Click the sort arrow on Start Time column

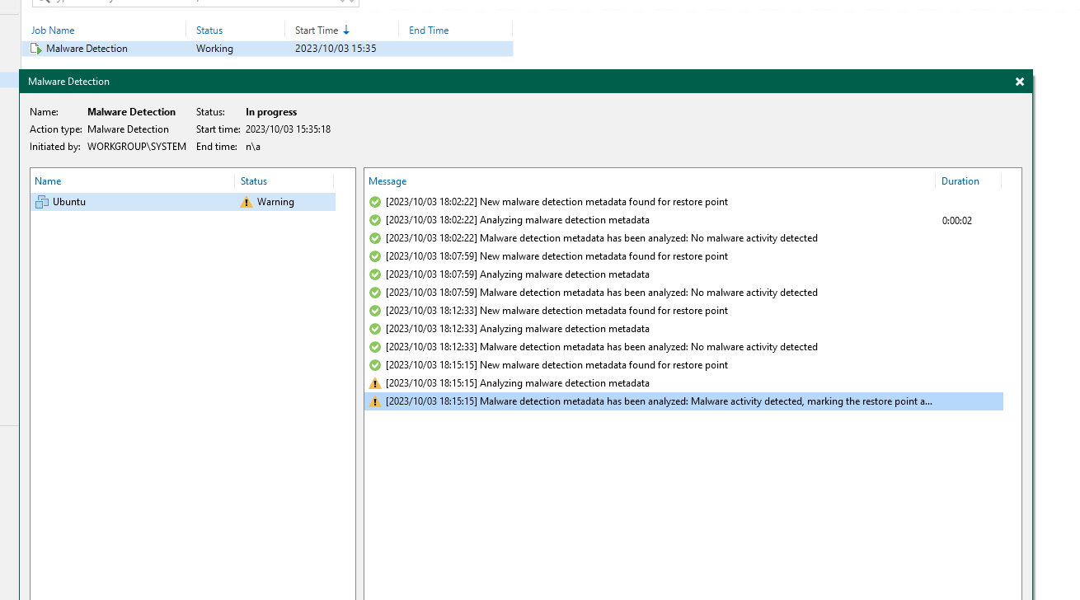(x=346, y=30)
